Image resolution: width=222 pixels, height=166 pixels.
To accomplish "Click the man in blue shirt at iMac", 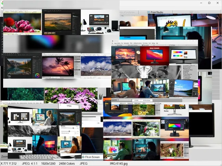I will tap(155, 88).
